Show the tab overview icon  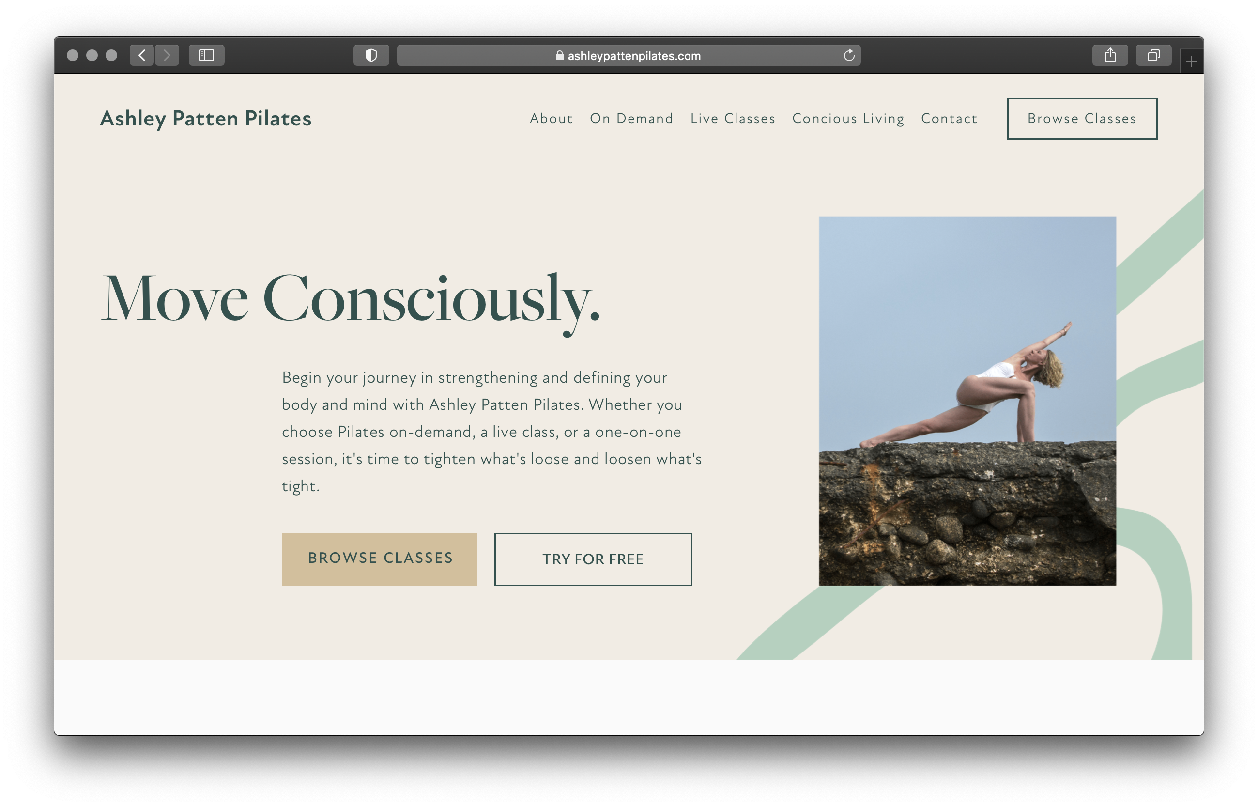point(1153,55)
